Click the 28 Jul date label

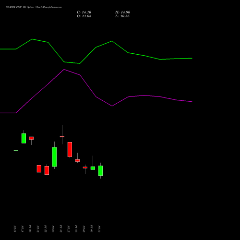click(x=76, y=229)
